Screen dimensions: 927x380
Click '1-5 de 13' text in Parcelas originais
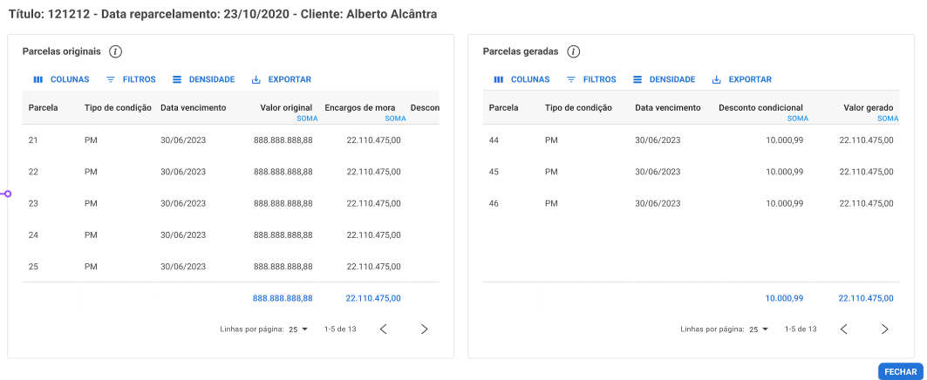click(340, 329)
